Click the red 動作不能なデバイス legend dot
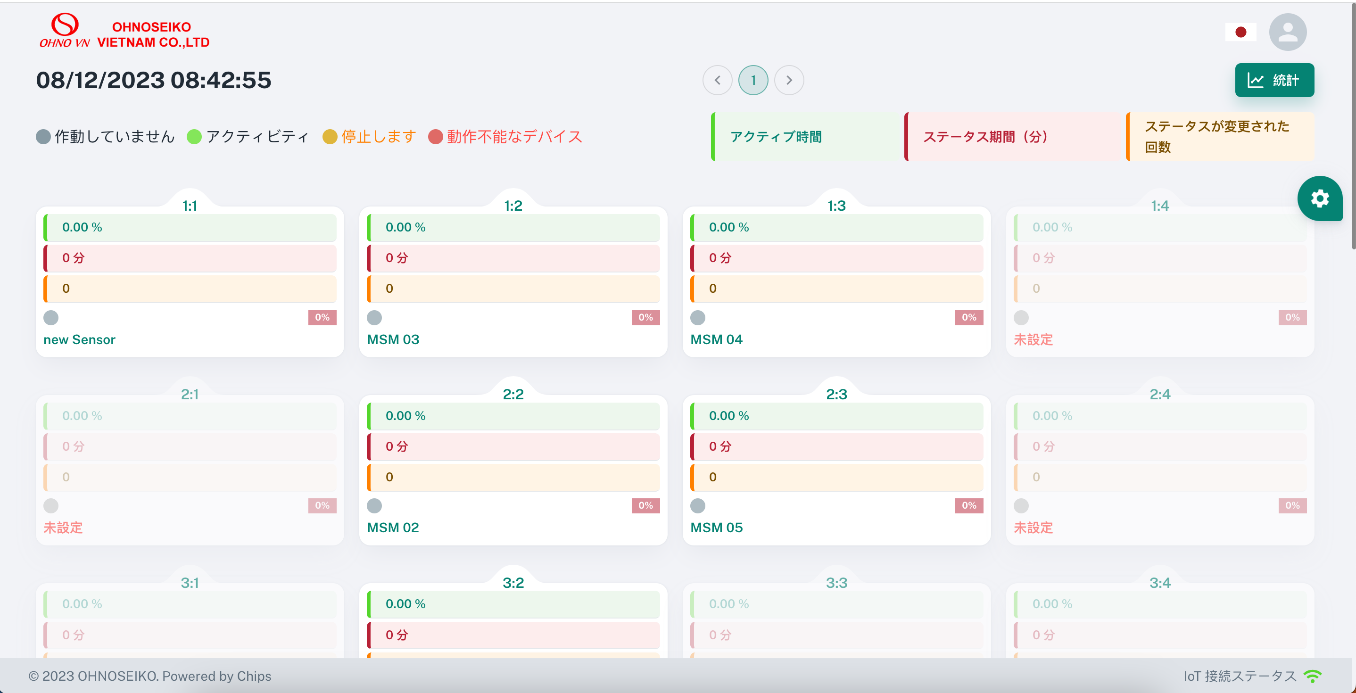 coord(435,137)
